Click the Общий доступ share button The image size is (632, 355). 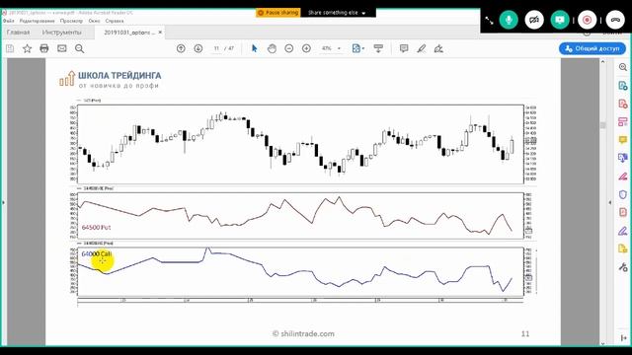592,48
